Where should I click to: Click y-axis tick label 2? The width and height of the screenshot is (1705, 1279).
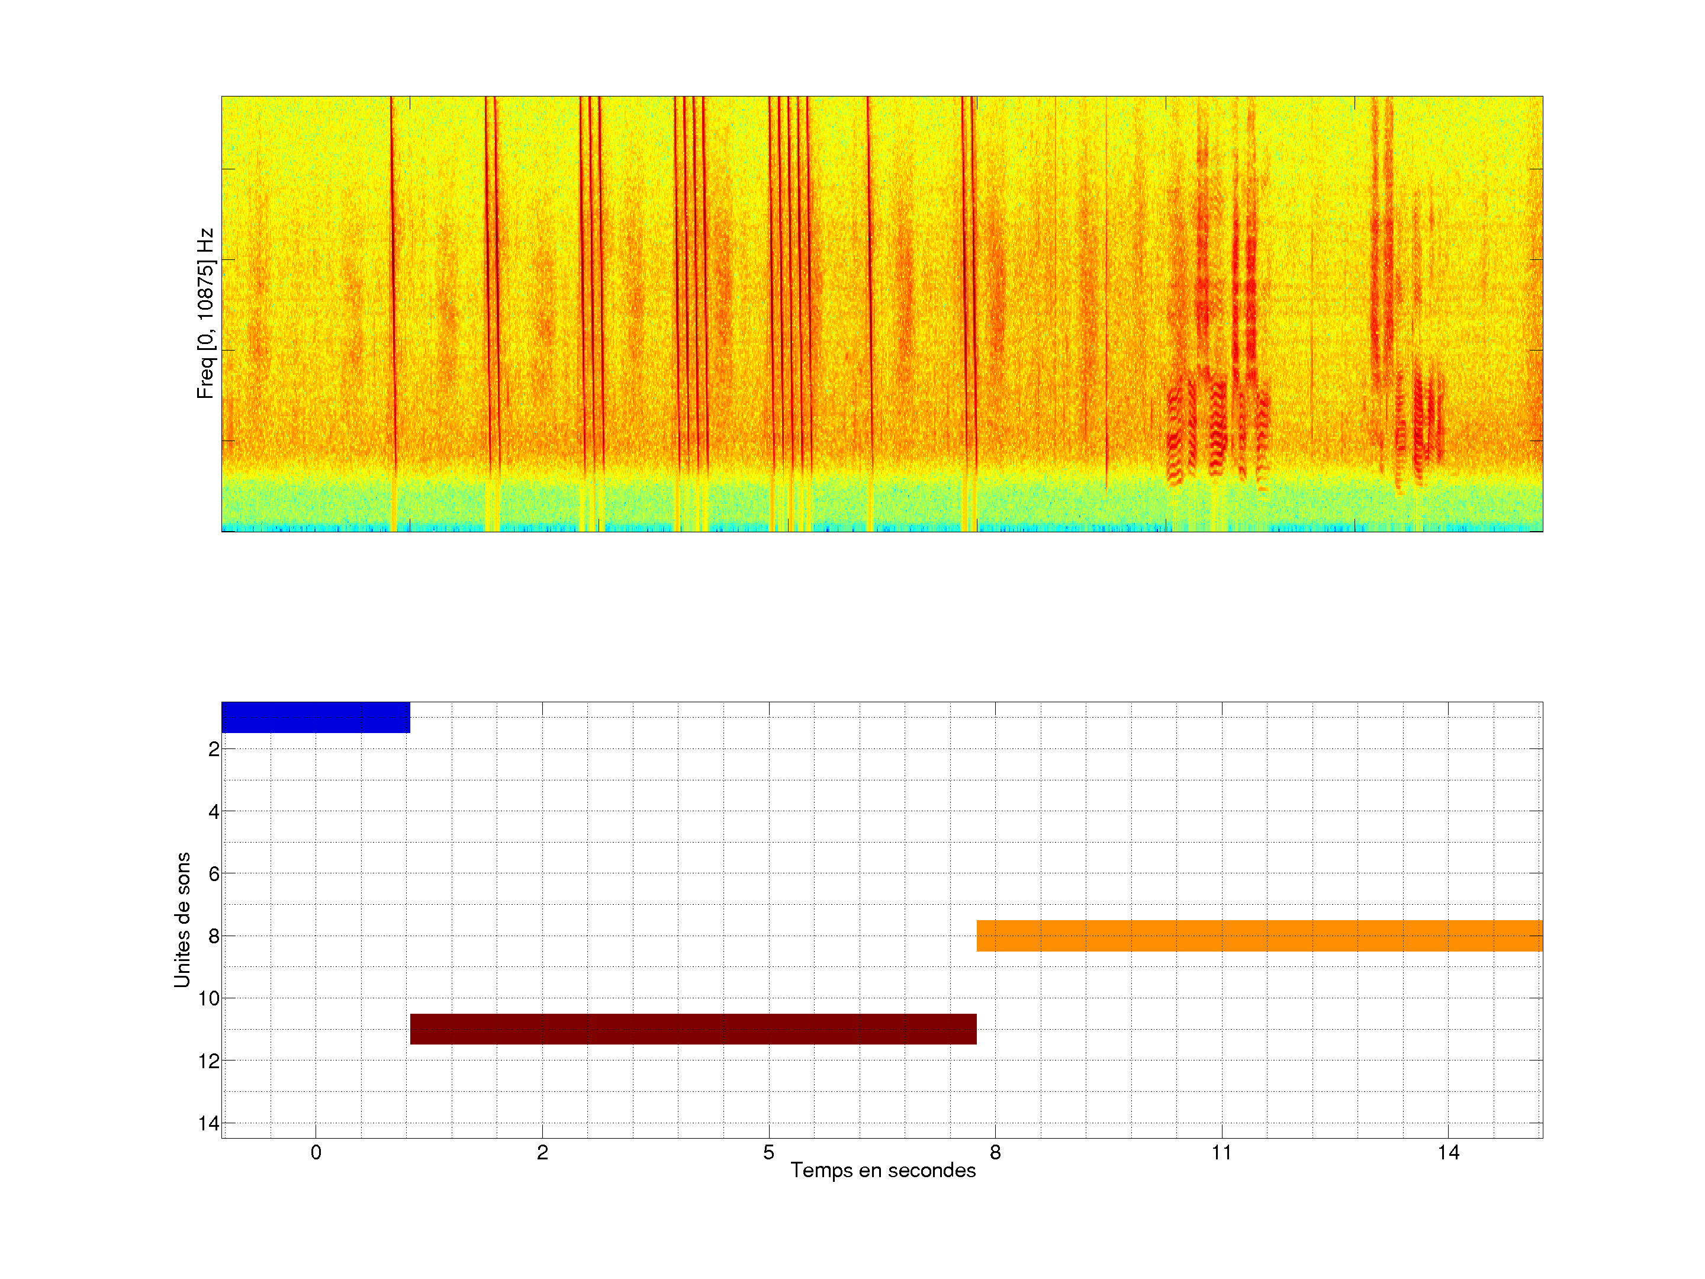(x=214, y=750)
